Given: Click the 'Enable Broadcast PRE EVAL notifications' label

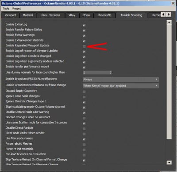Looking at the screenshot, I should [31, 79].
